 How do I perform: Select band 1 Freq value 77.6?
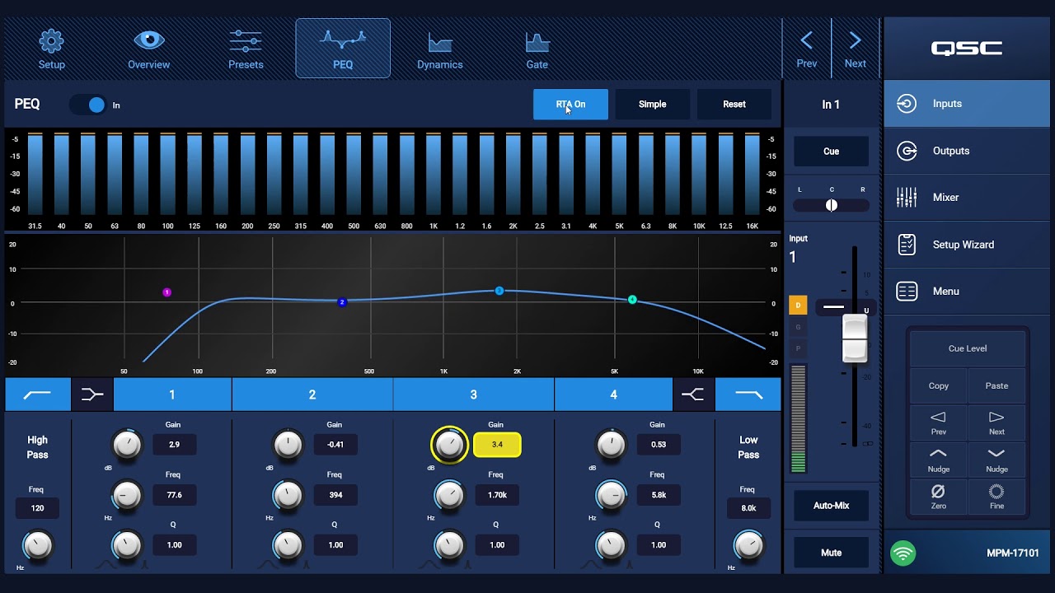[x=174, y=495]
